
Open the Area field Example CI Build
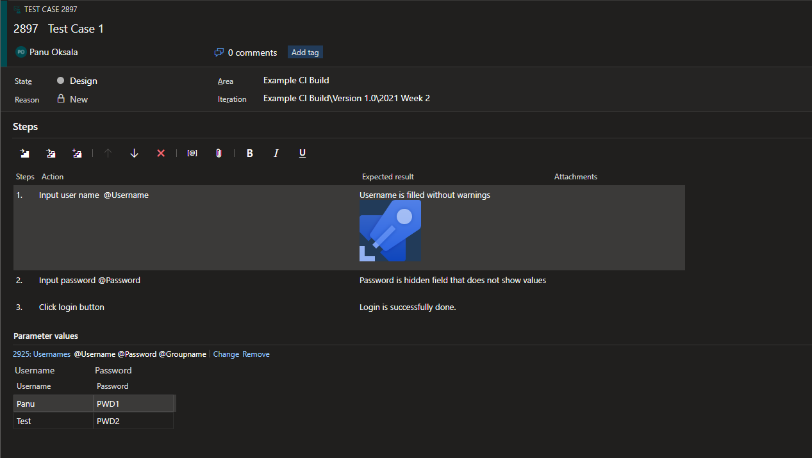pyautogui.click(x=295, y=80)
